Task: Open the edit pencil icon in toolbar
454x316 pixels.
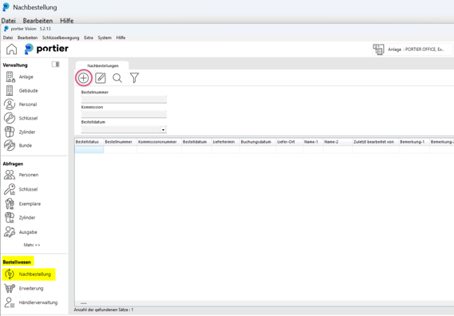Action: click(x=101, y=78)
